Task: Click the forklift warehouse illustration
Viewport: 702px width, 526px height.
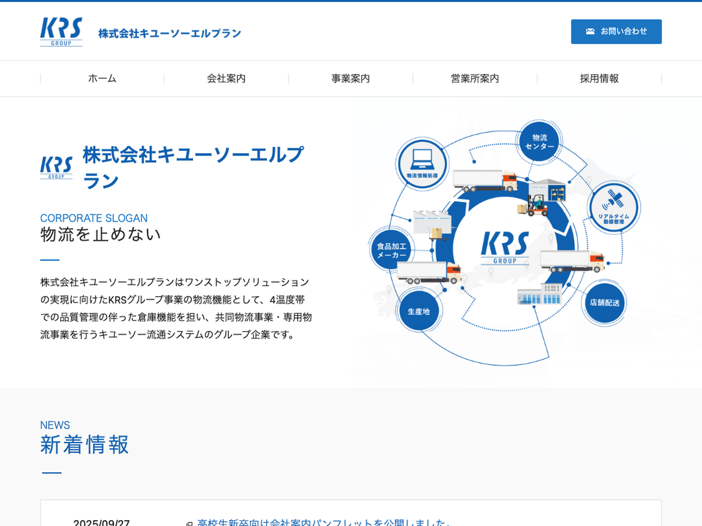Action: point(542,196)
